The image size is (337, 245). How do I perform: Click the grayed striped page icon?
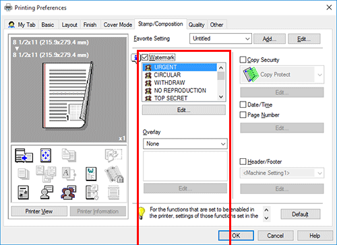113,193
